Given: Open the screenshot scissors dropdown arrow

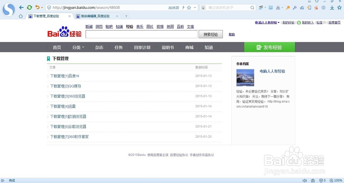Looking at the screenshot, I should 282,8.
